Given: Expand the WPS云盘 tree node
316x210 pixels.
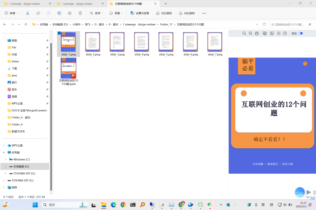Looking at the screenshot, I should click(x=4, y=145).
